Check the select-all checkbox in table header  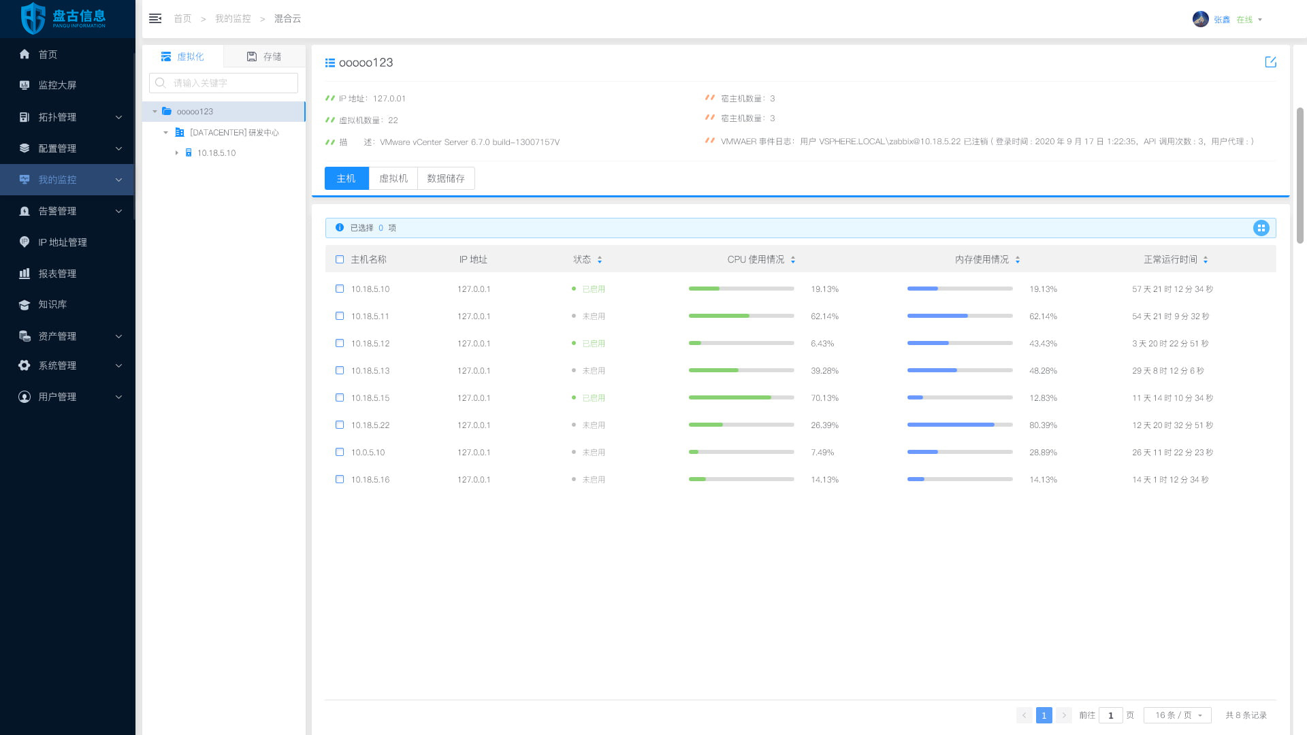(x=340, y=259)
